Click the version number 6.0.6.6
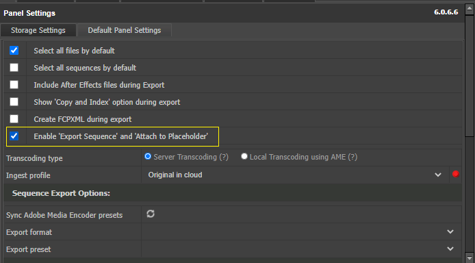 pos(446,12)
